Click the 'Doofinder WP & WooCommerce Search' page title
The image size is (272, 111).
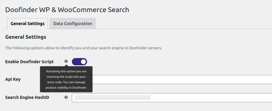67,10
